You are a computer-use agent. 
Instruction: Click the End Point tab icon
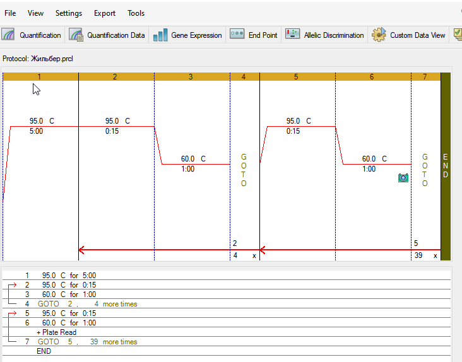(237, 35)
